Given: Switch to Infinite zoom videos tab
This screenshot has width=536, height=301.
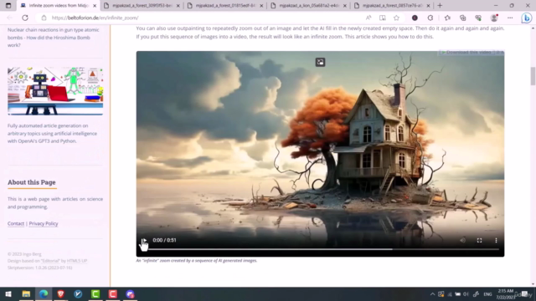Looking at the screenshot, I should [x=59, y=6].
